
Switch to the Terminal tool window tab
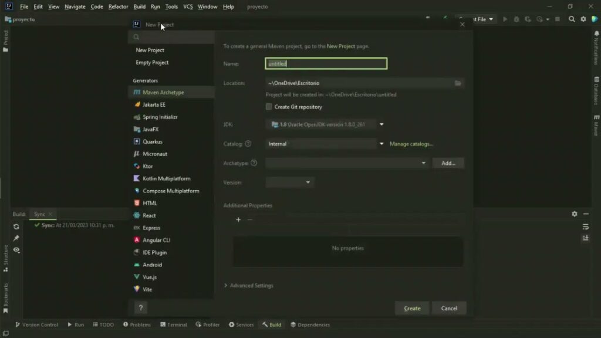(x=173, y=325)
